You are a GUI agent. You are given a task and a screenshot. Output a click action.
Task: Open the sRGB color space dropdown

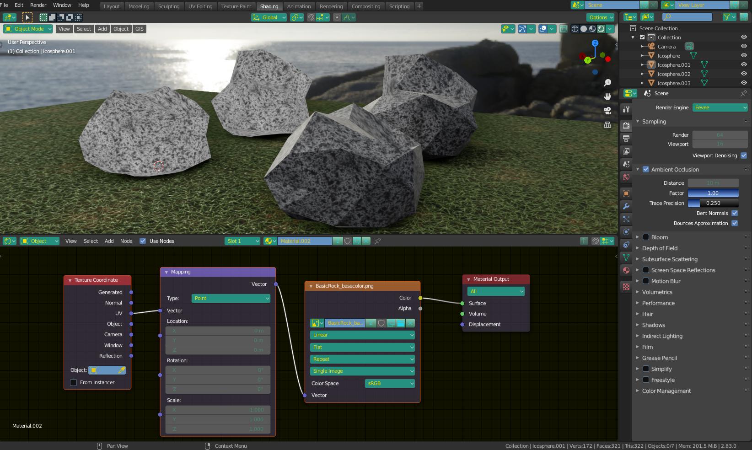point(390,383)
